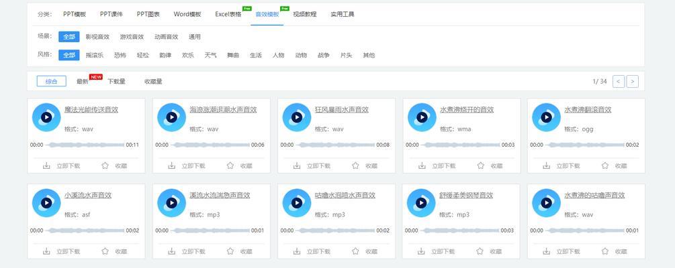Favorite 狂风暴雨水声音效 with the star icon
The height and width of the screenshot is (268, 675).
355,165
